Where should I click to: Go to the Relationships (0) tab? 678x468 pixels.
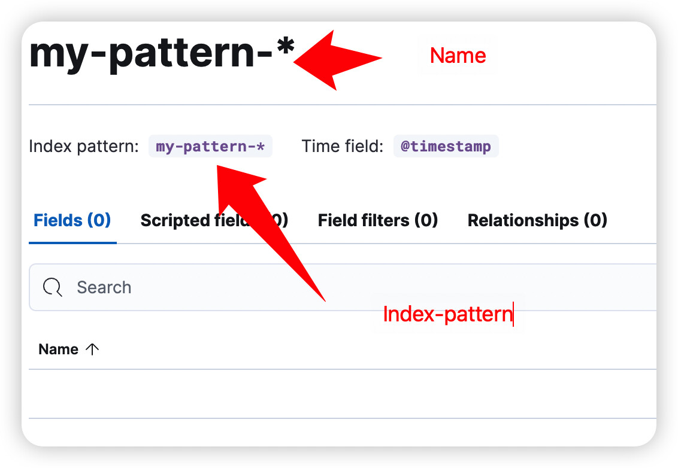[537, 221]
